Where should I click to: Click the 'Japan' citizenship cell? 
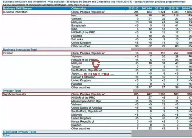tap(75, 73)
